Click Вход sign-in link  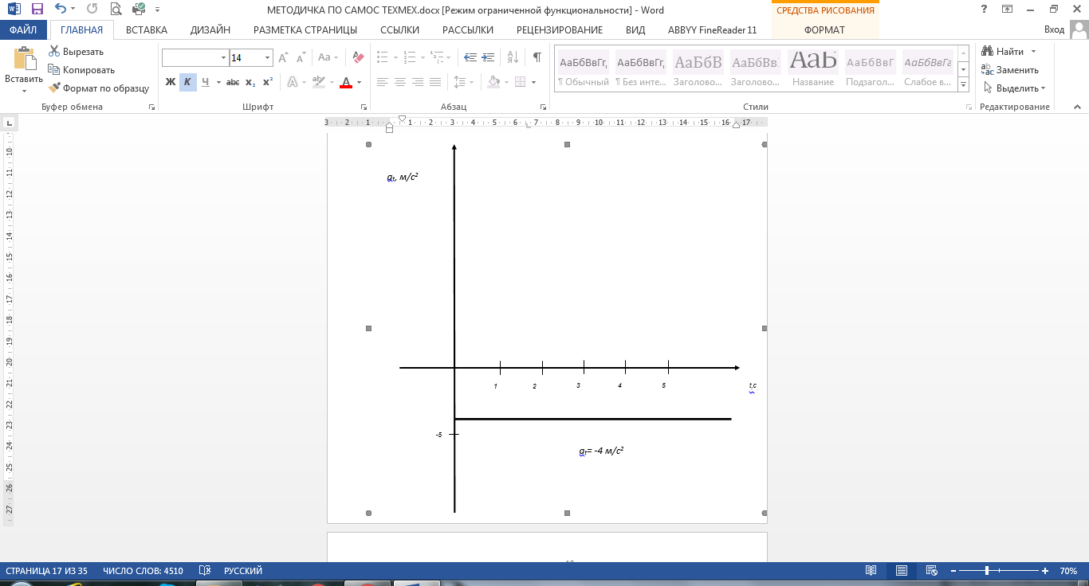pos(1054,29)
